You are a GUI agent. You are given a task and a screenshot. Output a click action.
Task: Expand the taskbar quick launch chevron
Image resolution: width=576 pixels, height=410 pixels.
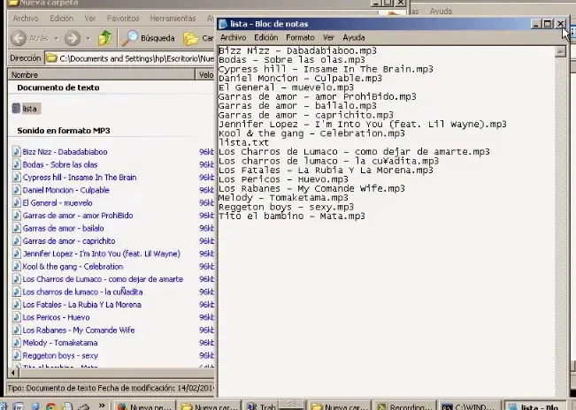102,406
